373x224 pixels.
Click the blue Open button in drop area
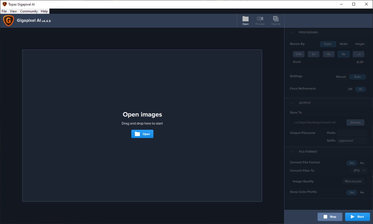[142, 134]
